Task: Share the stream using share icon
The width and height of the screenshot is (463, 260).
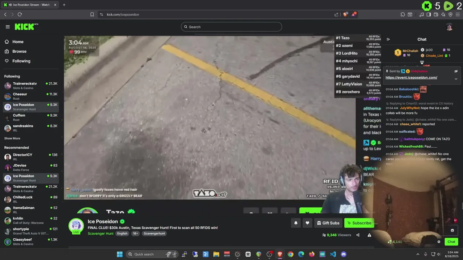Action: [358, 235]
